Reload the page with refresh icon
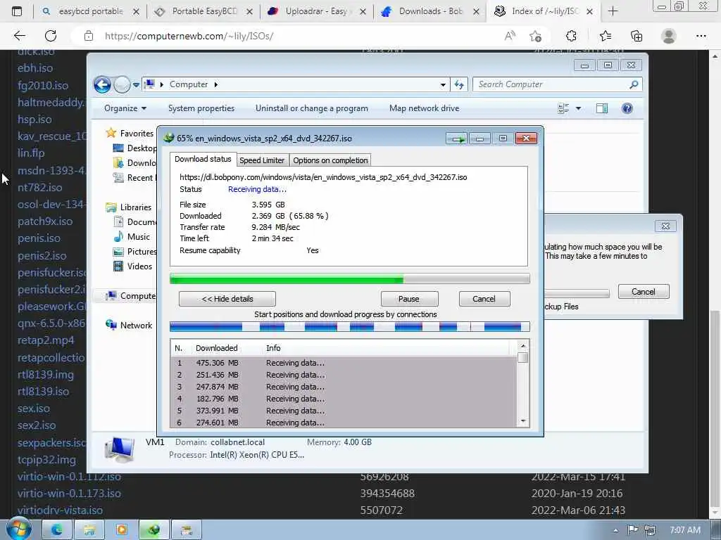This screenshot has height=540, width=721. coord(51,36)
